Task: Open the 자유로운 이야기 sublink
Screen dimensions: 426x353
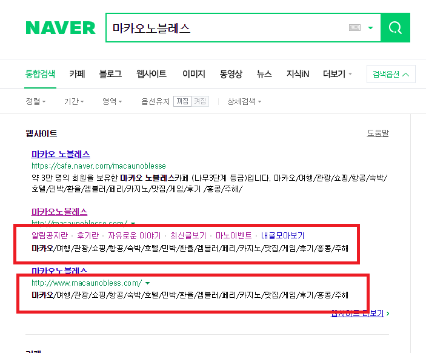Action: click(134, 235)
